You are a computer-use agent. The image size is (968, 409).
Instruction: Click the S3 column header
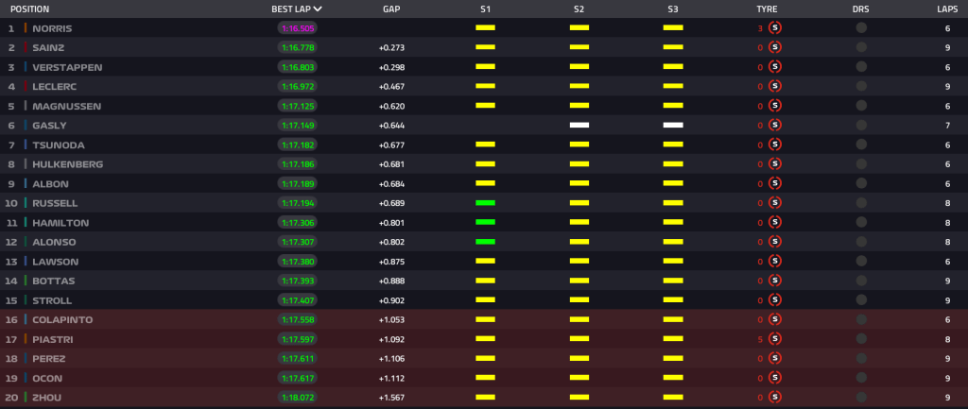click(673, 9)
